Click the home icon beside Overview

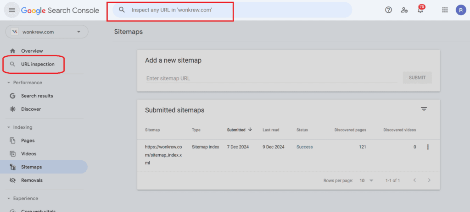pyautogui.click(x=12, y=51)
